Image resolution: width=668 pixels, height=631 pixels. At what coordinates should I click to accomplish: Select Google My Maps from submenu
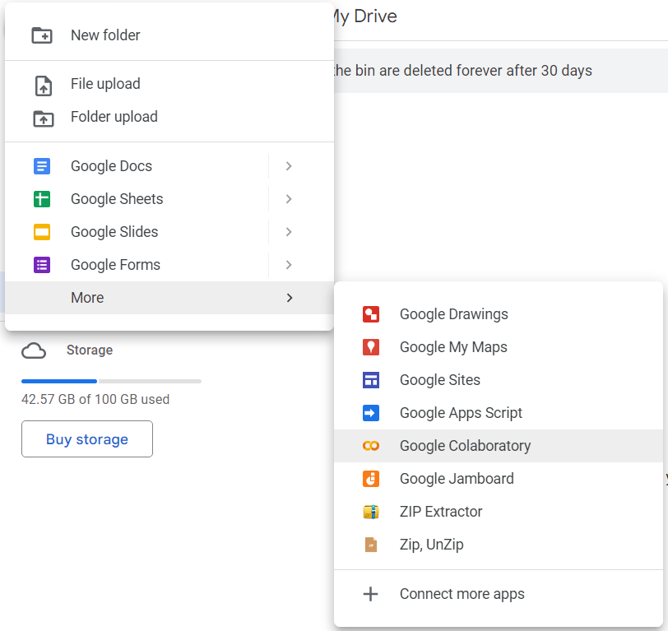click(x=499, y=347)
